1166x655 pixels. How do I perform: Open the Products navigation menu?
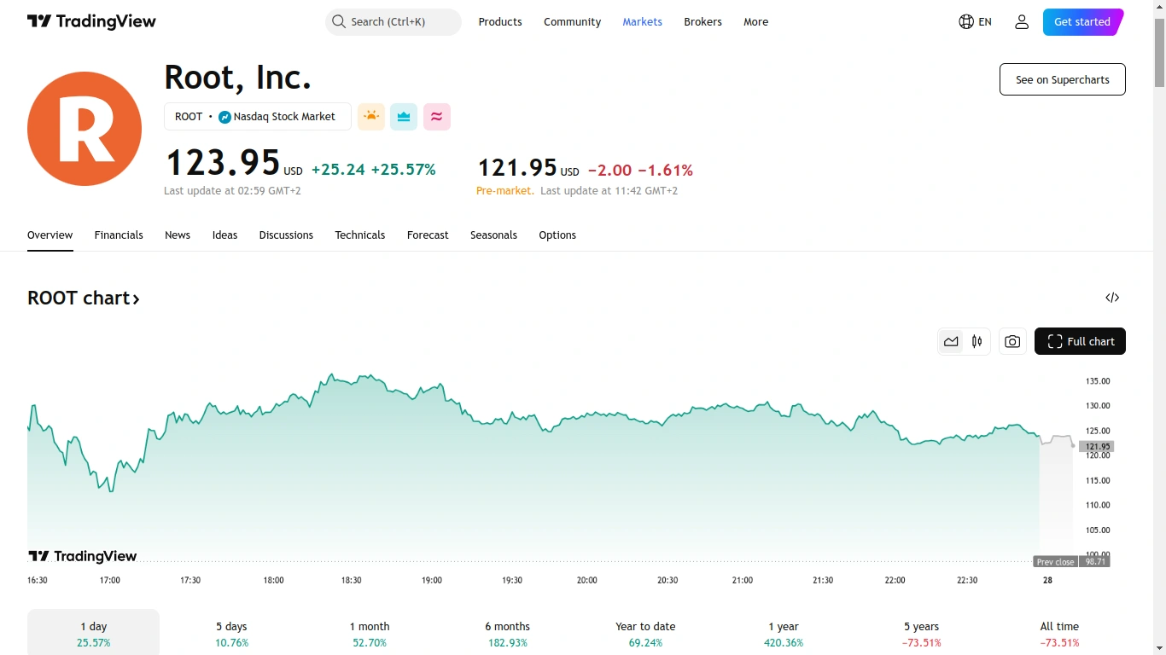[x=500, y=22]
